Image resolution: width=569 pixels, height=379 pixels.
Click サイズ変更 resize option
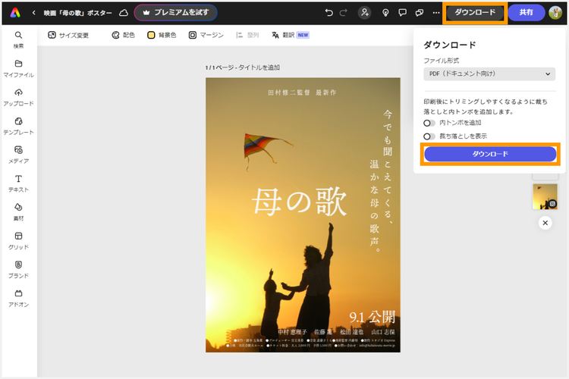68,35
